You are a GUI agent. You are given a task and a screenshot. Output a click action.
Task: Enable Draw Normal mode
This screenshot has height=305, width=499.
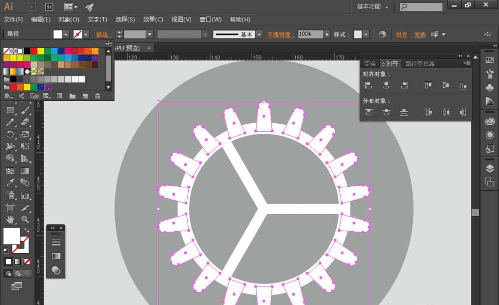coord(8,274)
